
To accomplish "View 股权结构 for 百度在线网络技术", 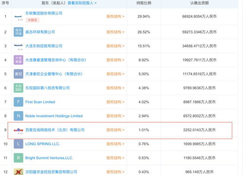I will click(115, 130).
